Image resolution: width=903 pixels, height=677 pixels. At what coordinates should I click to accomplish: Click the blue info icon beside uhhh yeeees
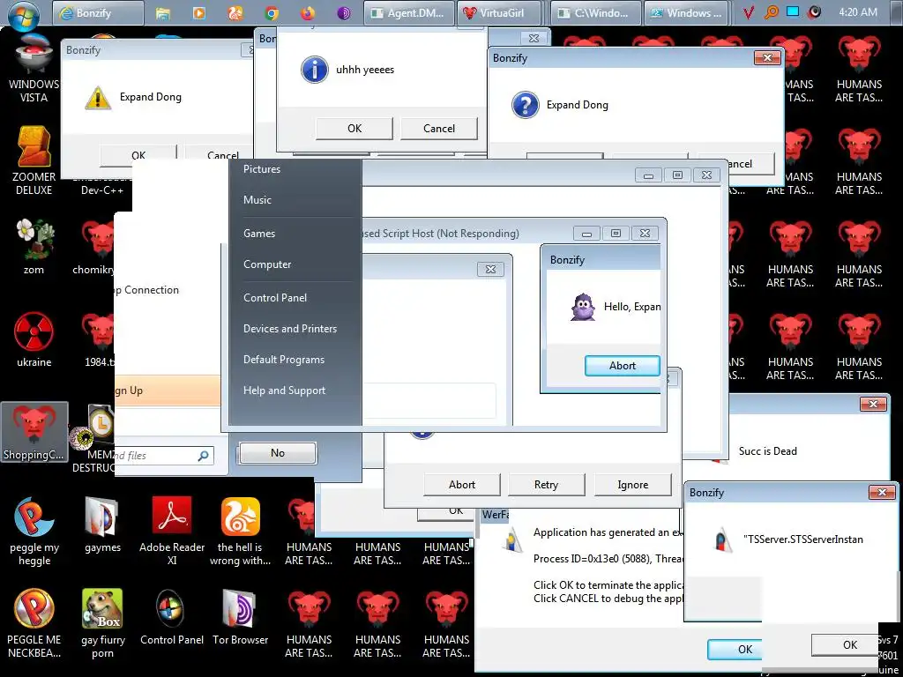click(315, 70)
